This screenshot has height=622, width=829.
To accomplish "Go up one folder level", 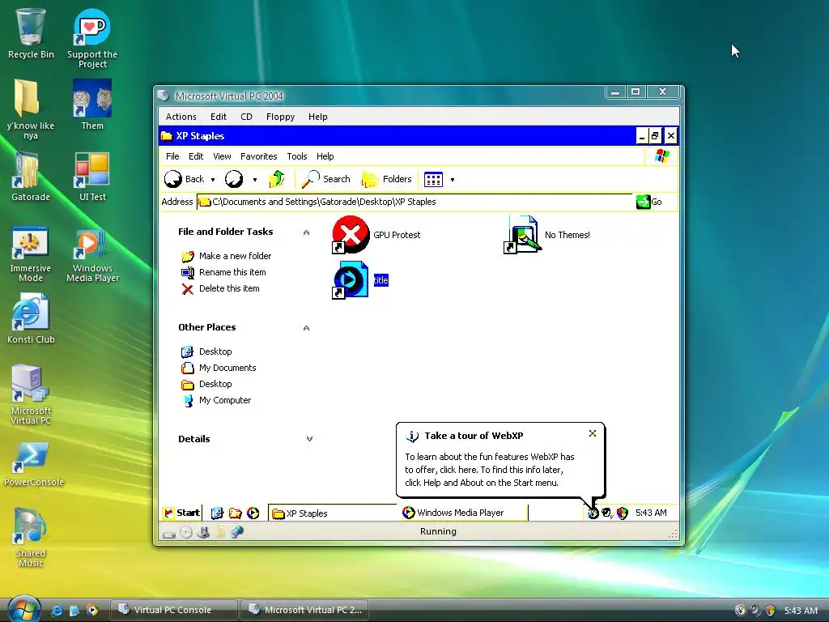I will 277,179.
